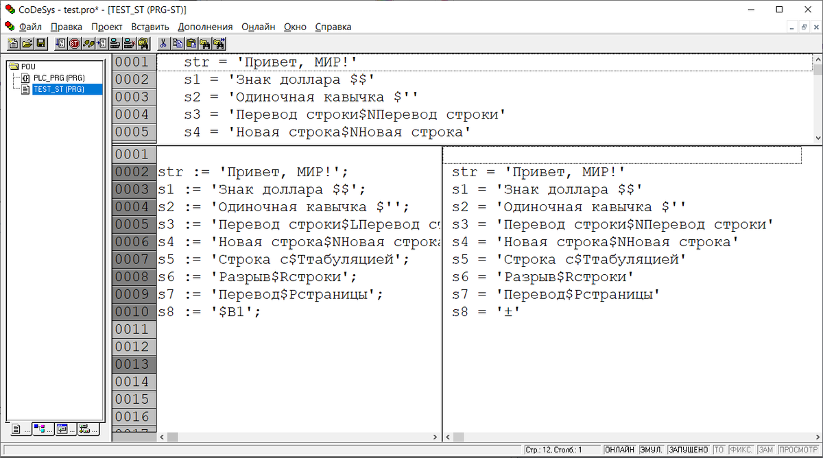
Task: Click code line s5 := 'Строка с$Tтабуляцией';
Action: (x=283, y=259)
